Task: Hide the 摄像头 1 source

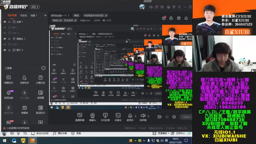Action: [x=5, y=39]
